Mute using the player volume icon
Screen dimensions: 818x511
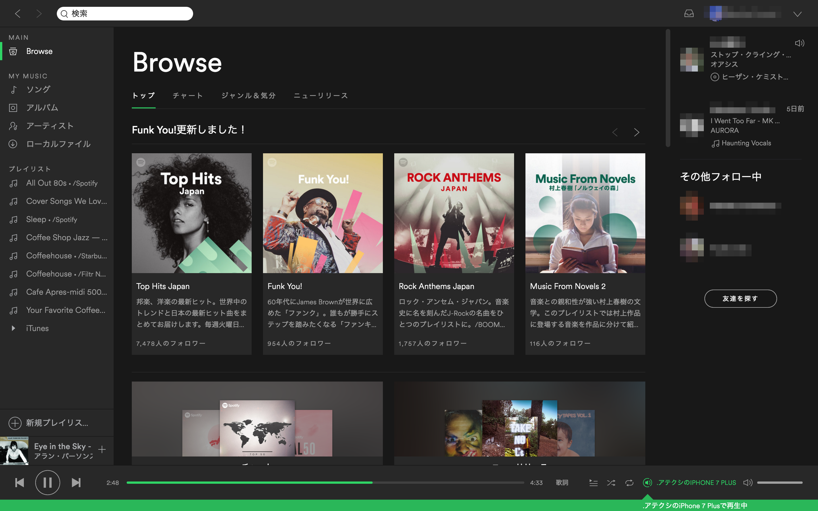[x=748, y=483]
